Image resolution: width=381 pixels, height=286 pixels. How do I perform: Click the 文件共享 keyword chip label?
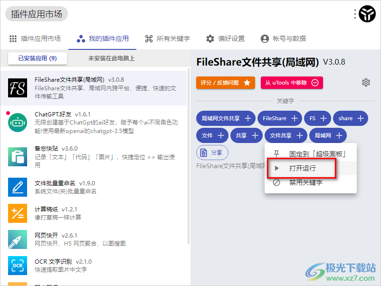click(x=281, y=135)
